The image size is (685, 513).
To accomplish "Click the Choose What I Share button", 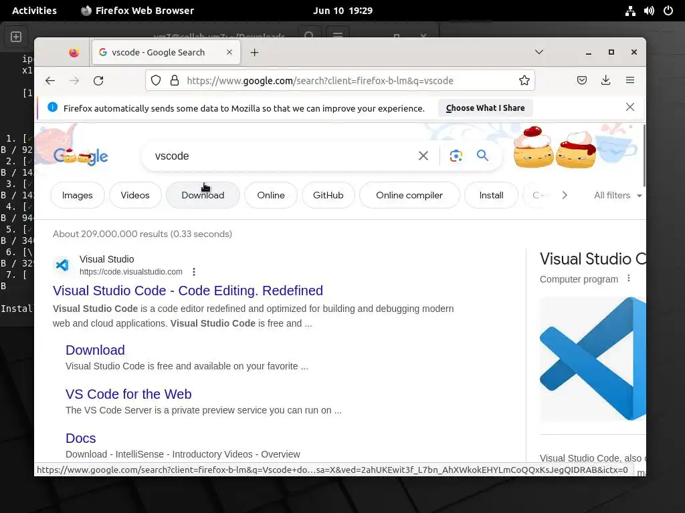I will click(x=486, y=108).
